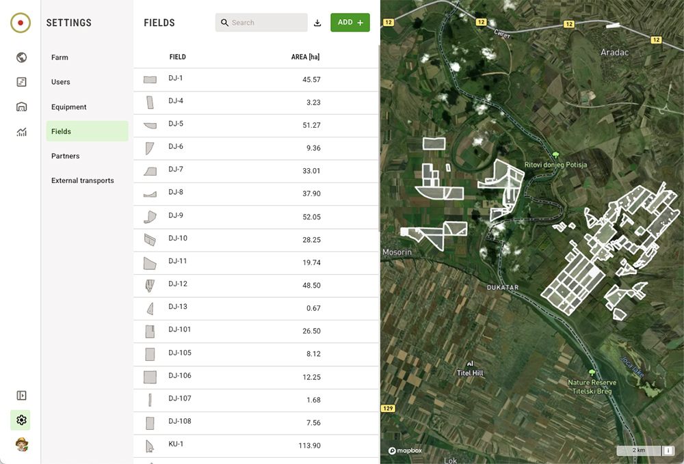Click Nature Reserve Titelski Breg label
The image size is (684, 464).
pyautogui.click(x=592, y=387)
